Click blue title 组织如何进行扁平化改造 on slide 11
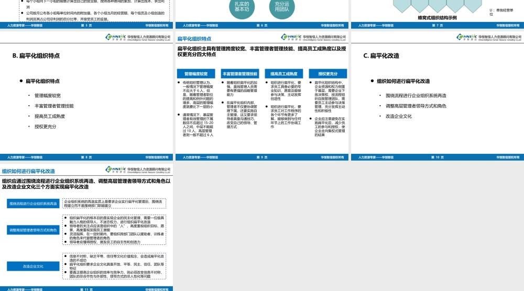This screenshot has height=291, width=524. click(28, 171)
